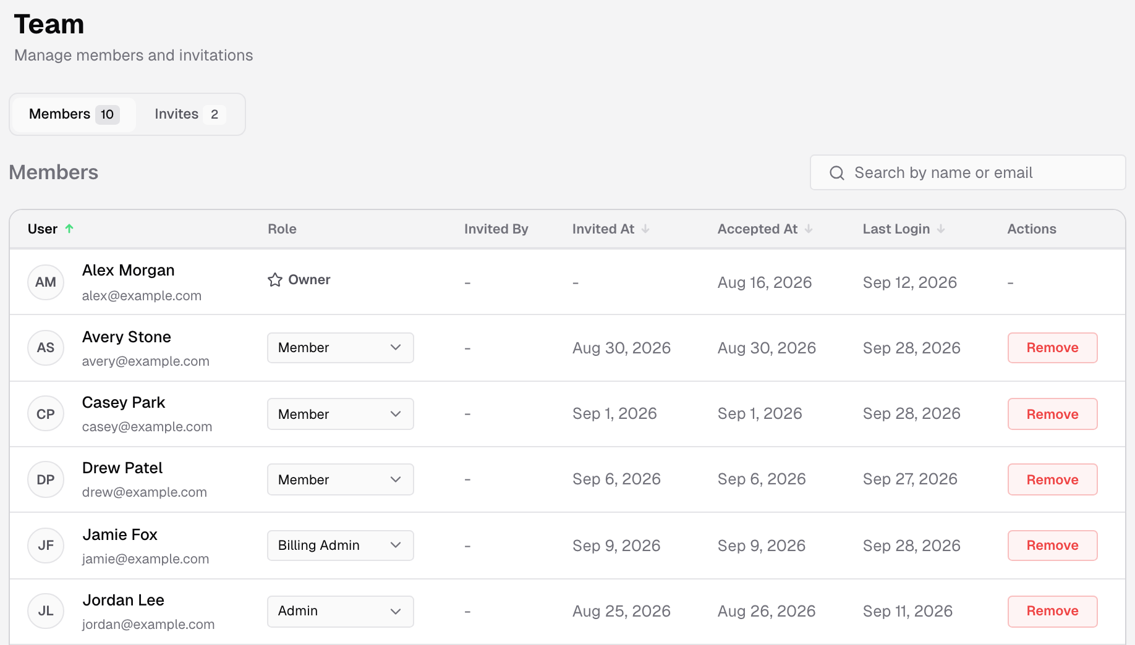Click the Actions column header
Screen dimensions: 1135x645
pyautogui.click(x=1032, y=229)
